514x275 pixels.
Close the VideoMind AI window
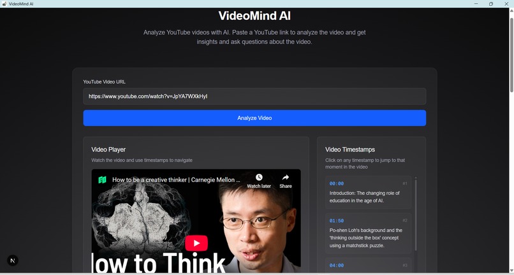click(506, 4)
